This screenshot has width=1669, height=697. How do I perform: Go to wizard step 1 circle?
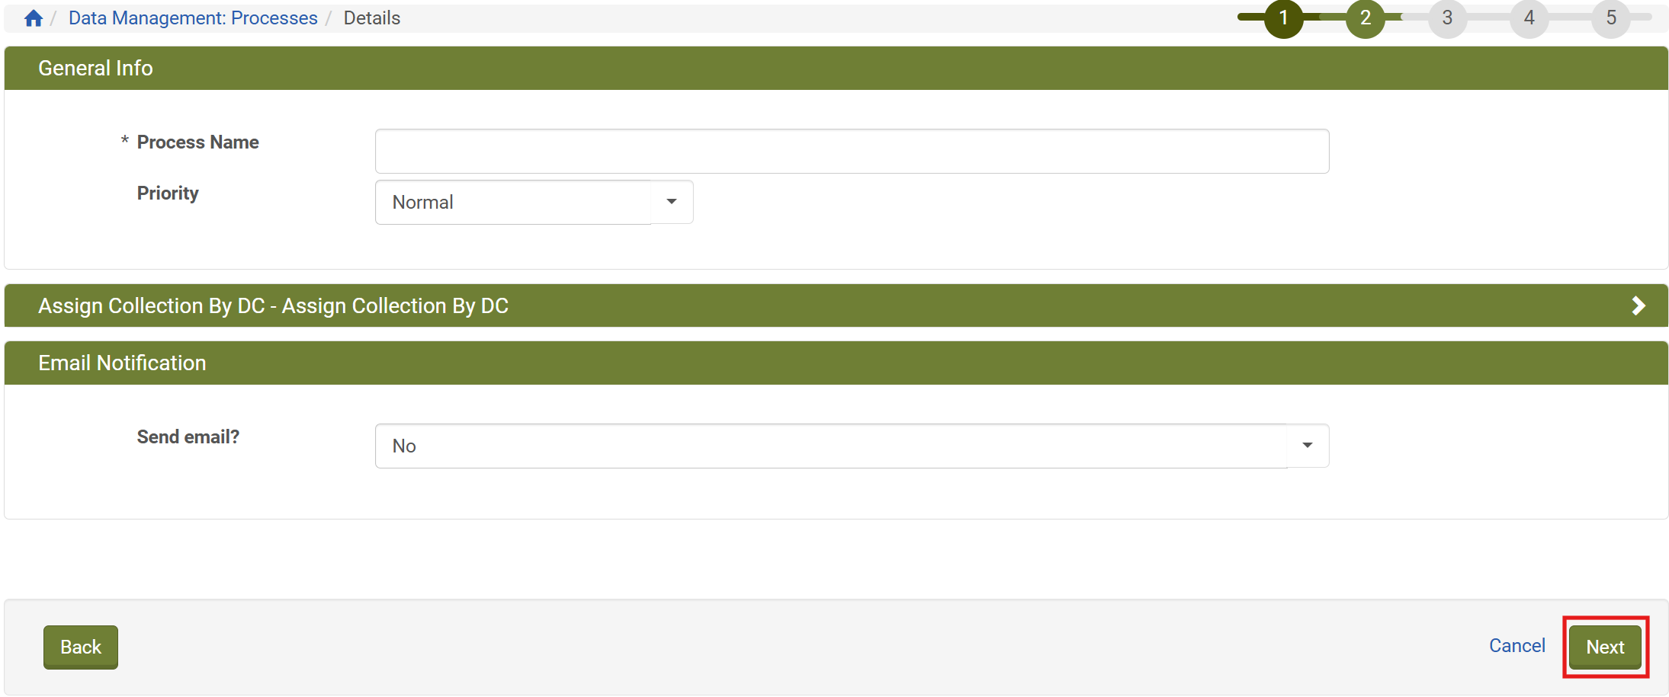[1283, 18]
